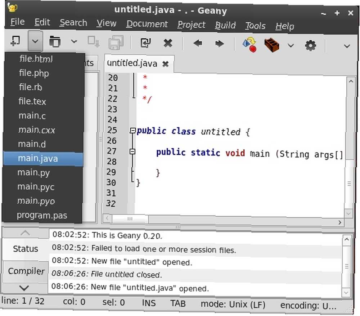Expand the toolbar overflow chevron
The width and height of the screenshot is (360, 316).
click(x=347, y=46)
